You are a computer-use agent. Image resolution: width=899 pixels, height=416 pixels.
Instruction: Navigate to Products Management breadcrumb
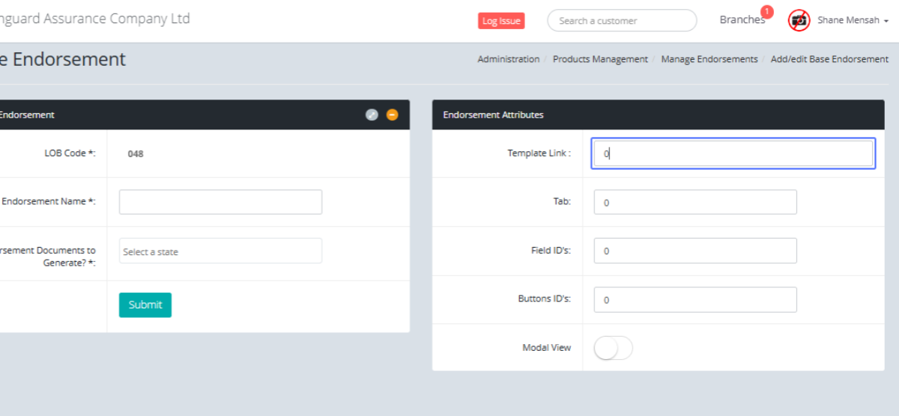600,59
